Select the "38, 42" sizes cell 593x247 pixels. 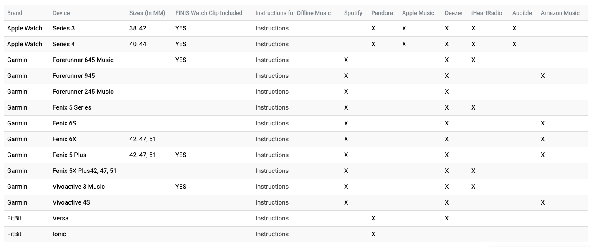coord(138,28)
